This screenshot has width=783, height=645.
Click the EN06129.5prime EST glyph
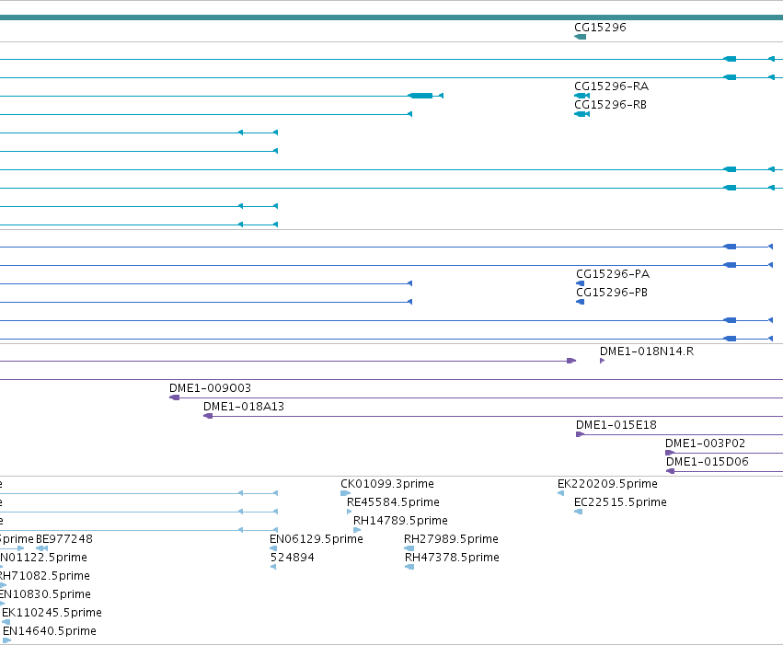[273, 549]
